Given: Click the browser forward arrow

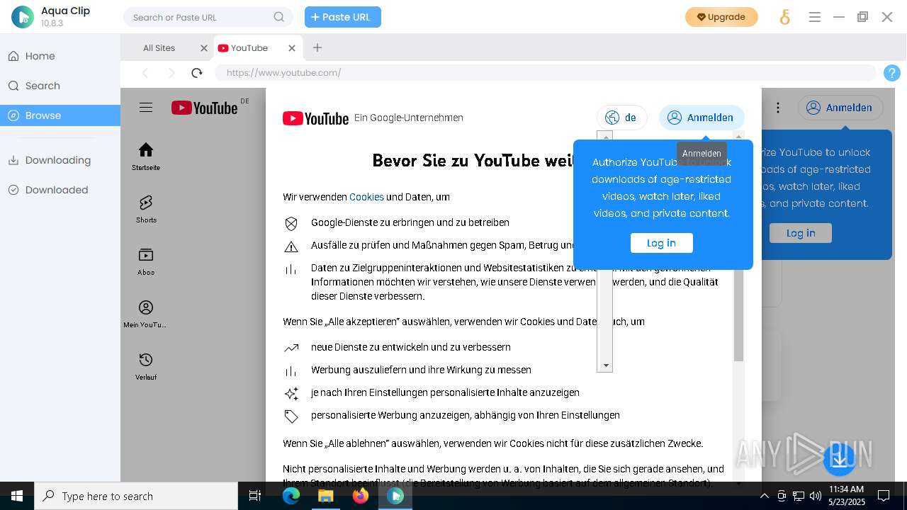Looking at the screenshot, I should 171,72.
